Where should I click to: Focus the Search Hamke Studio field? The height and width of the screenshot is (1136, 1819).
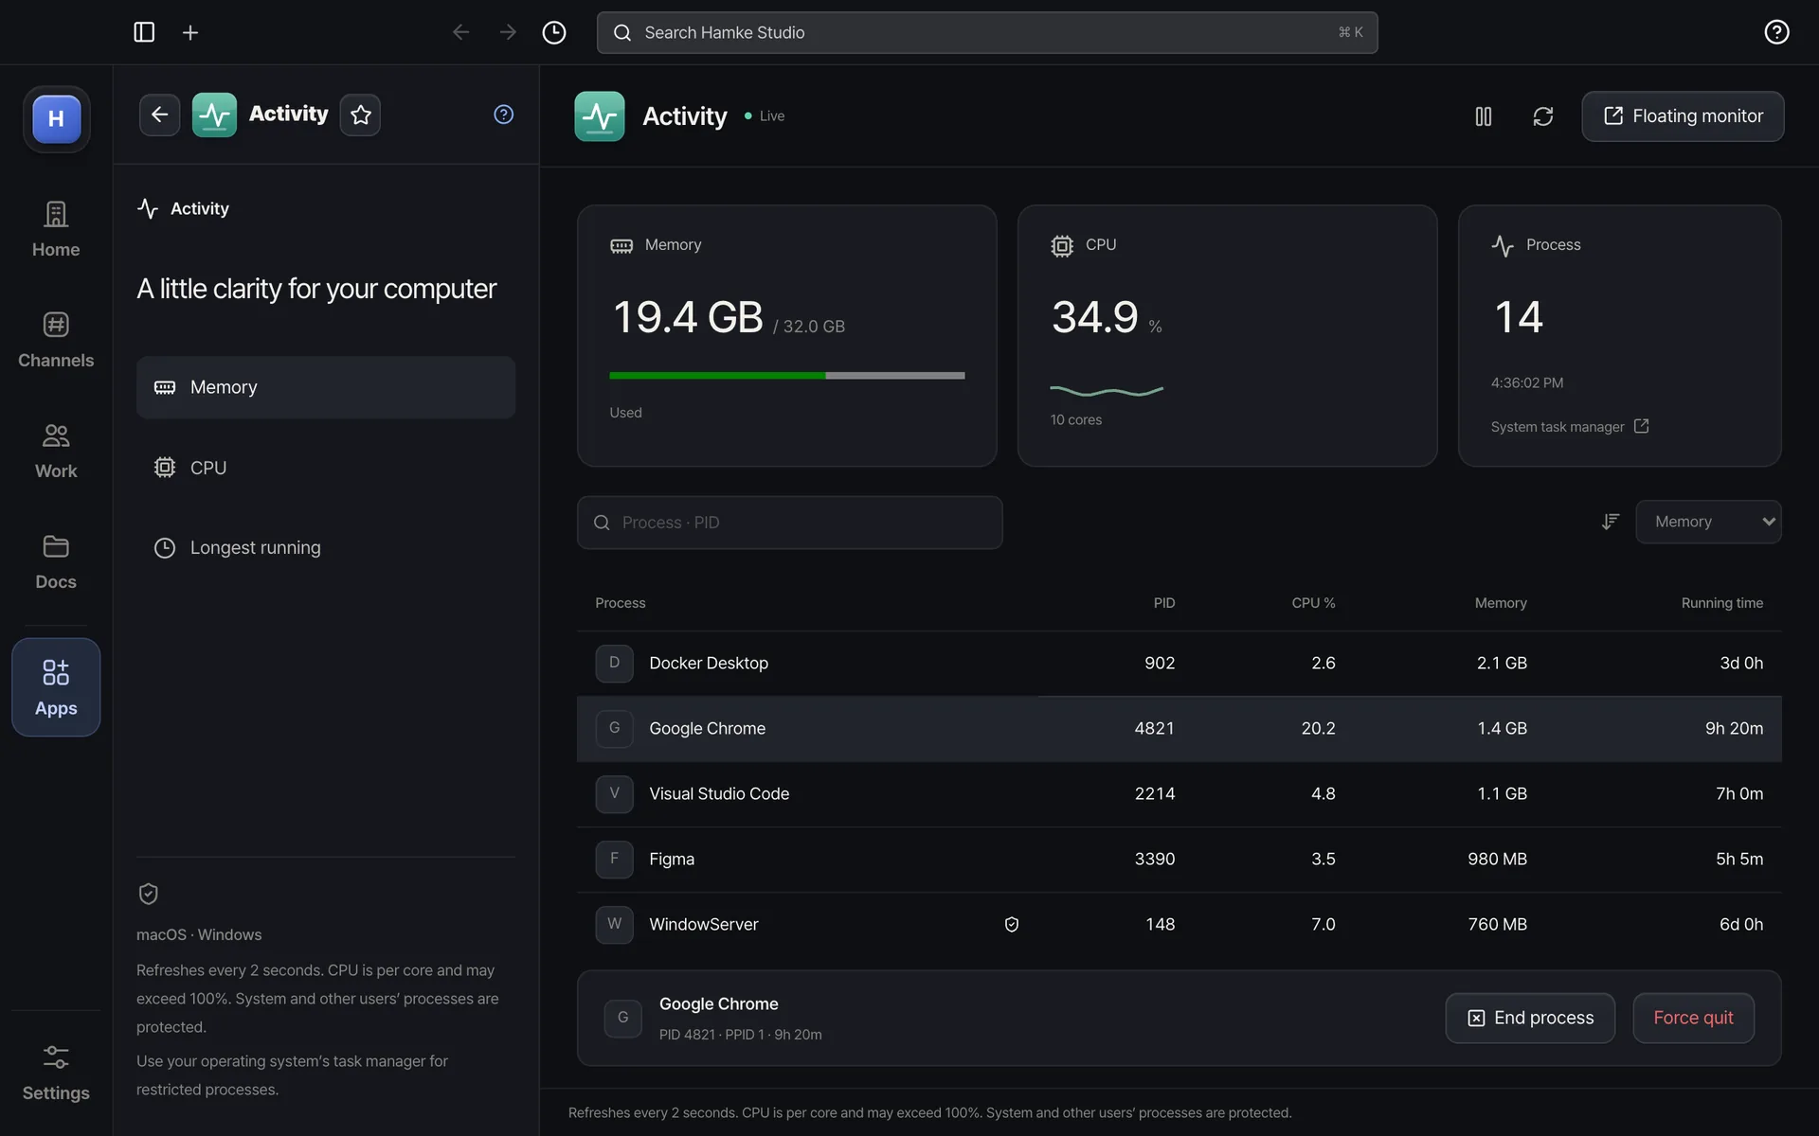pyautogui.click(x=987, y=32)
